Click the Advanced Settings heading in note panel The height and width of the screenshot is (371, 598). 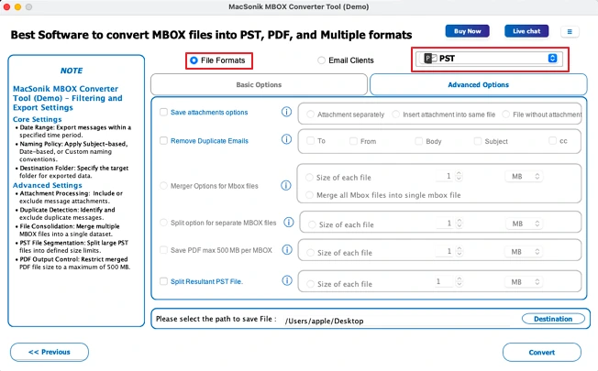coord(48,185)
